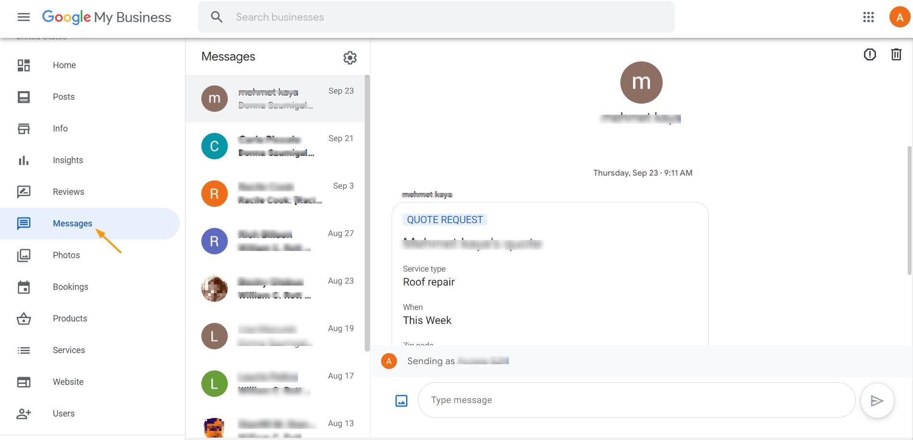Open Racile Cook's Sep 3 conversation
This screenshot has height=440, width=913.
276,193
